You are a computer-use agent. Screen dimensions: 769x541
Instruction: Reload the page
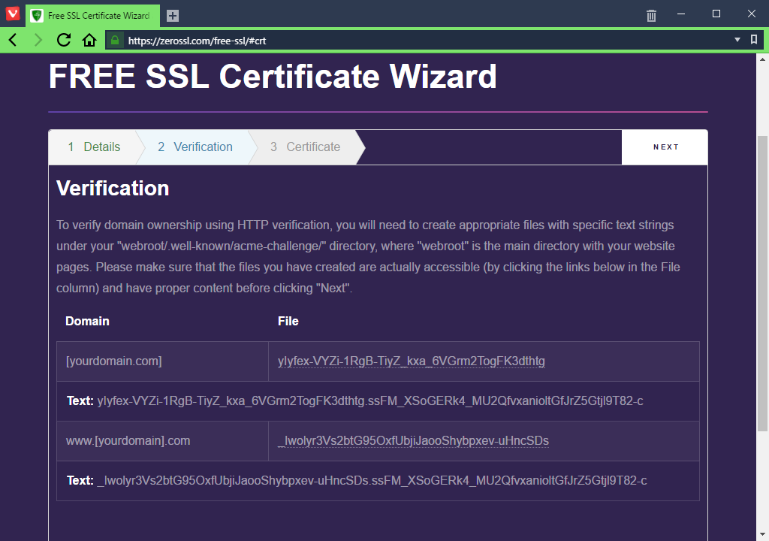[x=64, y=40]
